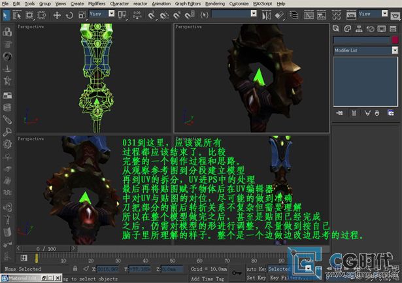Click Remove Modifier trash icon below stack

(x=377, y=113)
